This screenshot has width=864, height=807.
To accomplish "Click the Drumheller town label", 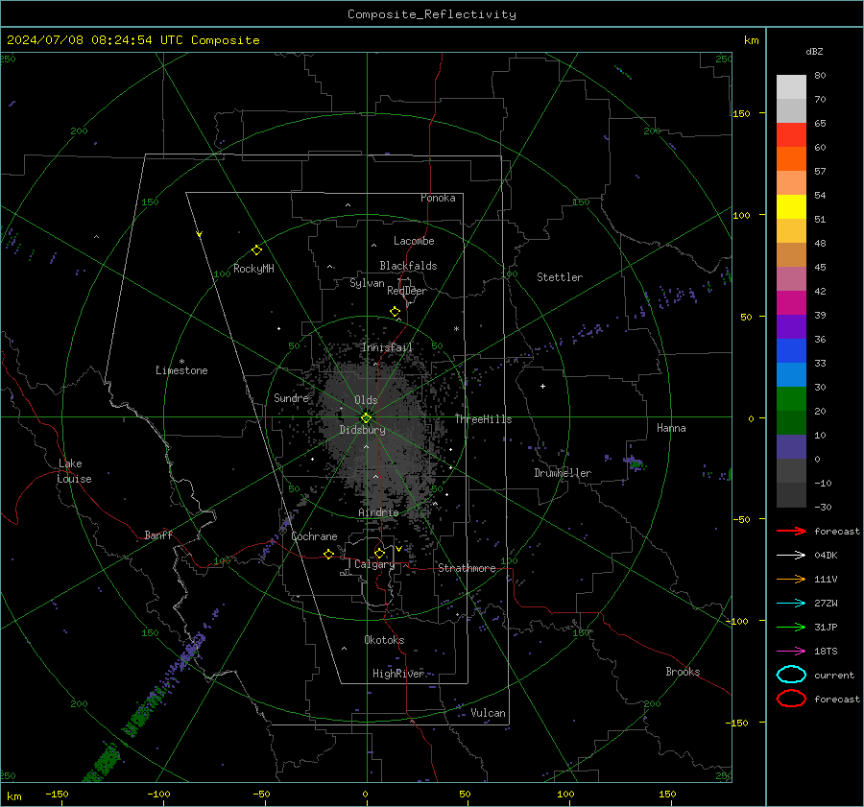I will point(563,473).
